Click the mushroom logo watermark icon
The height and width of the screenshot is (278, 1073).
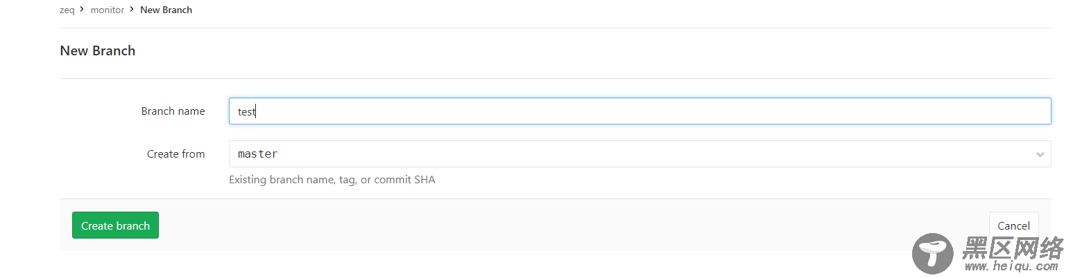933,253
